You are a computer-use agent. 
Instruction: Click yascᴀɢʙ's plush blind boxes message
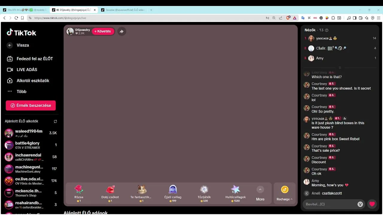pyautogui.click(x=338, y=125)
